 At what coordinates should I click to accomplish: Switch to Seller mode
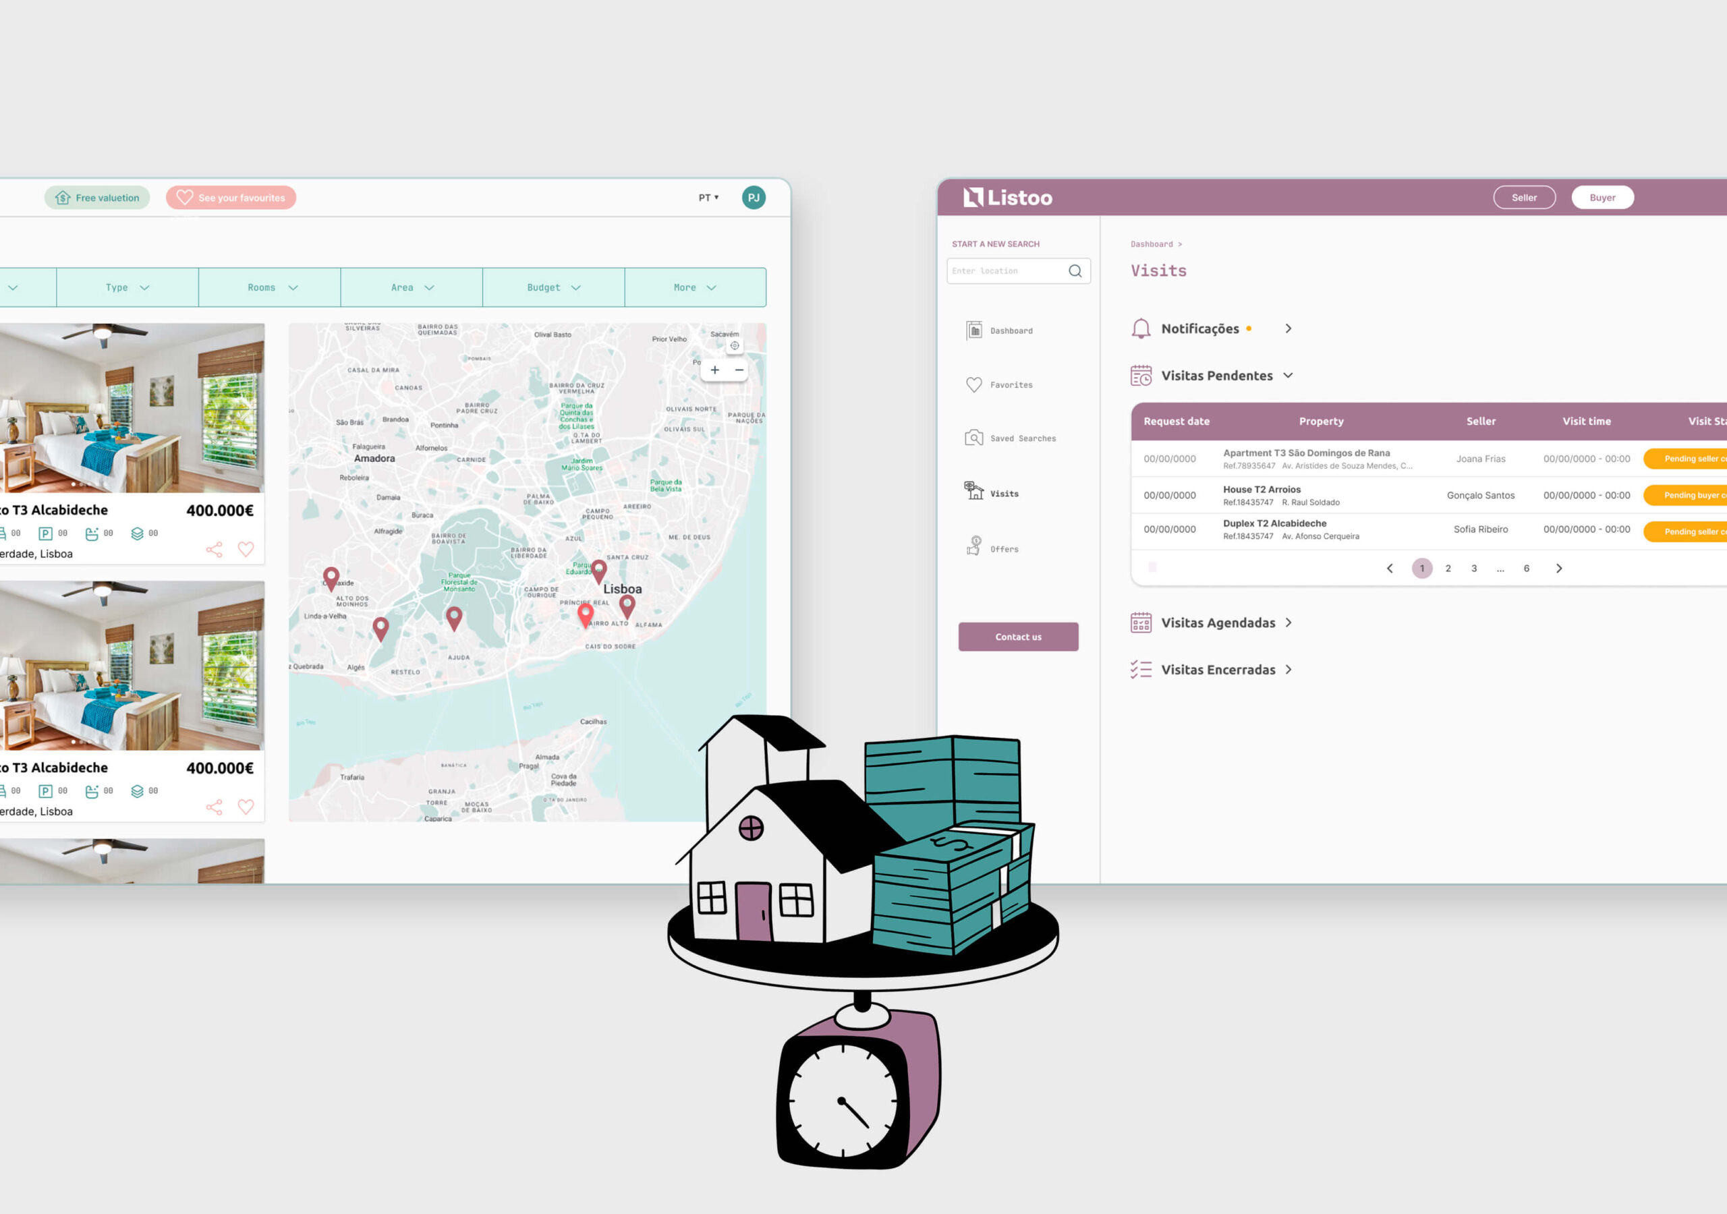click(x=1524, y=198)
